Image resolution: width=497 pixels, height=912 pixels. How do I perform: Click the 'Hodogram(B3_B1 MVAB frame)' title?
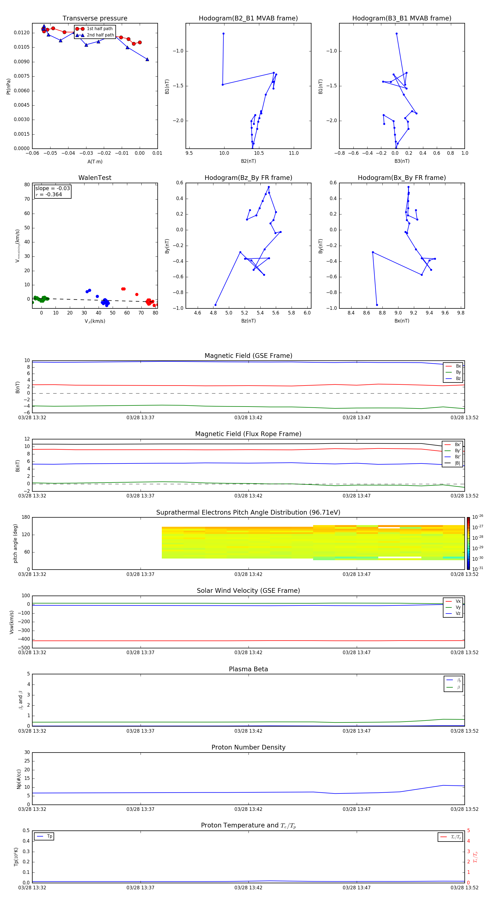pyautogui.click(x=402, y=19)
